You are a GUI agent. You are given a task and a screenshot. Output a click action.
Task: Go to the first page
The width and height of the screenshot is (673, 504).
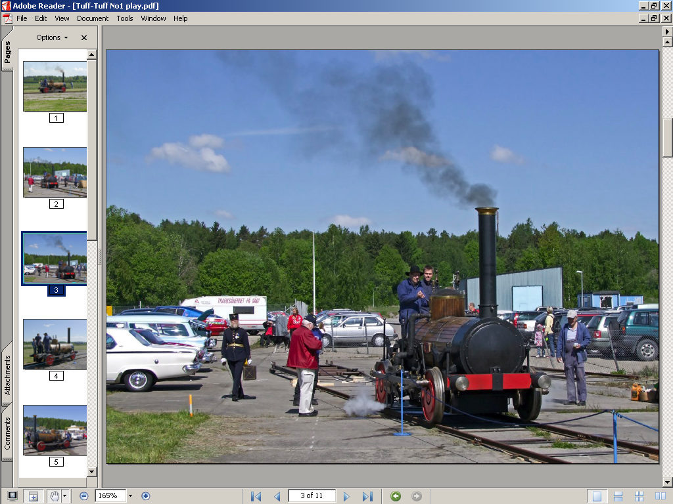click(256, 496)
